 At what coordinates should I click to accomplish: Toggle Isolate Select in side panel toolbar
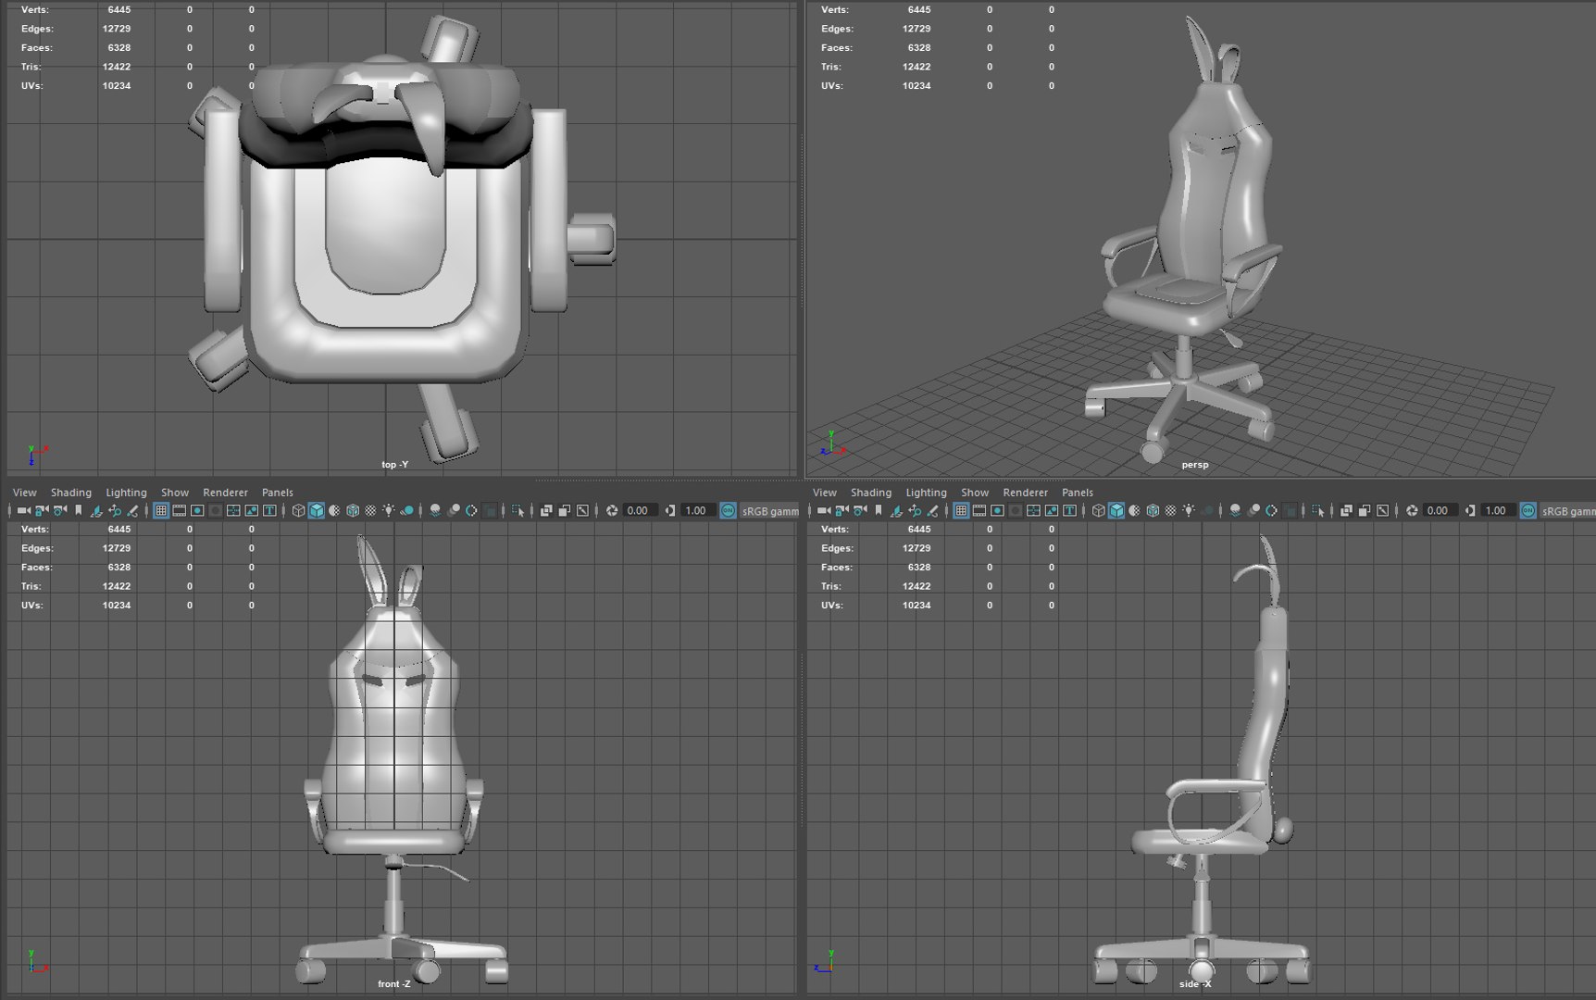click(x=1318, y=510)
